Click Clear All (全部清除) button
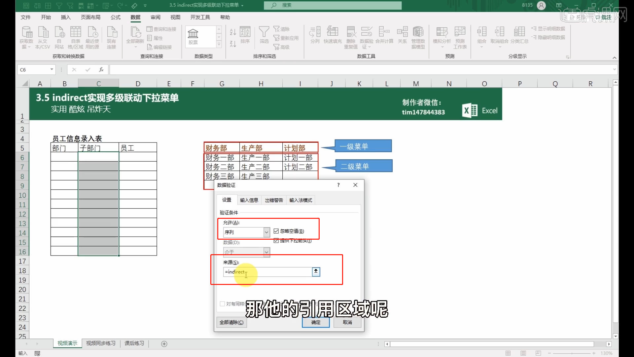 (231, 322)
